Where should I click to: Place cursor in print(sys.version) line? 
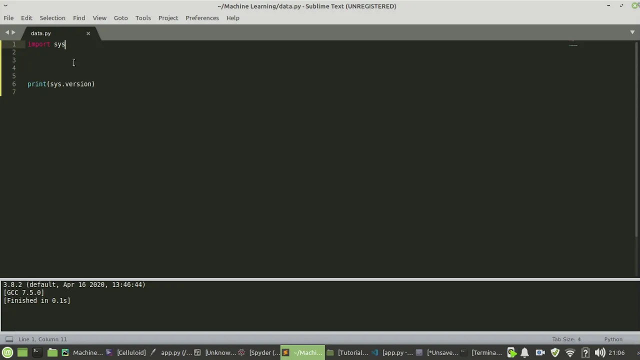click(x=61, y=84)
